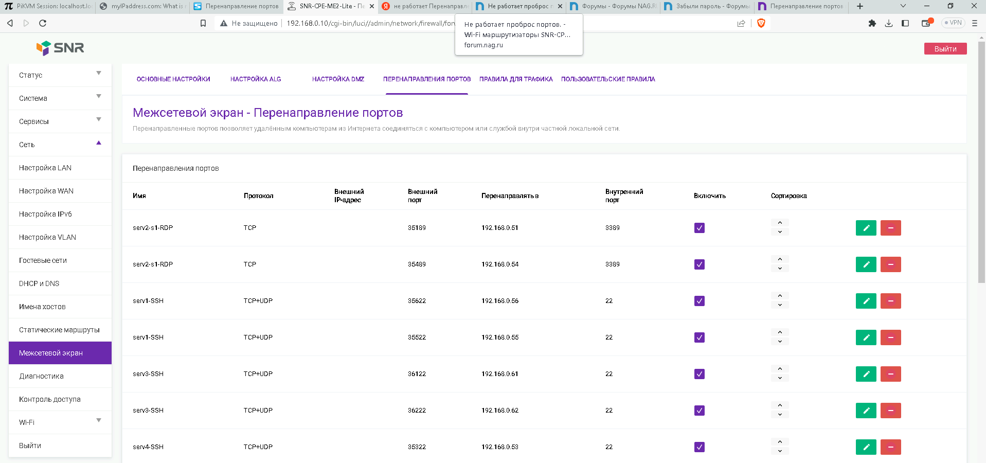This screenshot has width=986, height=463.
Task: Open browser extensions puzzle icon
Action: [872, 23]
